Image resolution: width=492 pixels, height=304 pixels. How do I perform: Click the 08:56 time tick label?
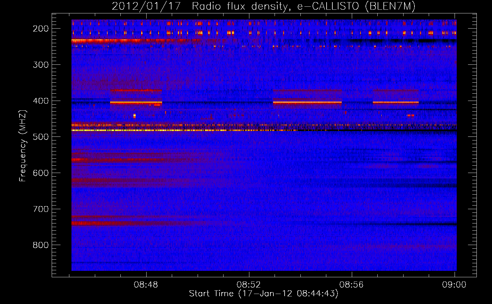pos(352,285)
